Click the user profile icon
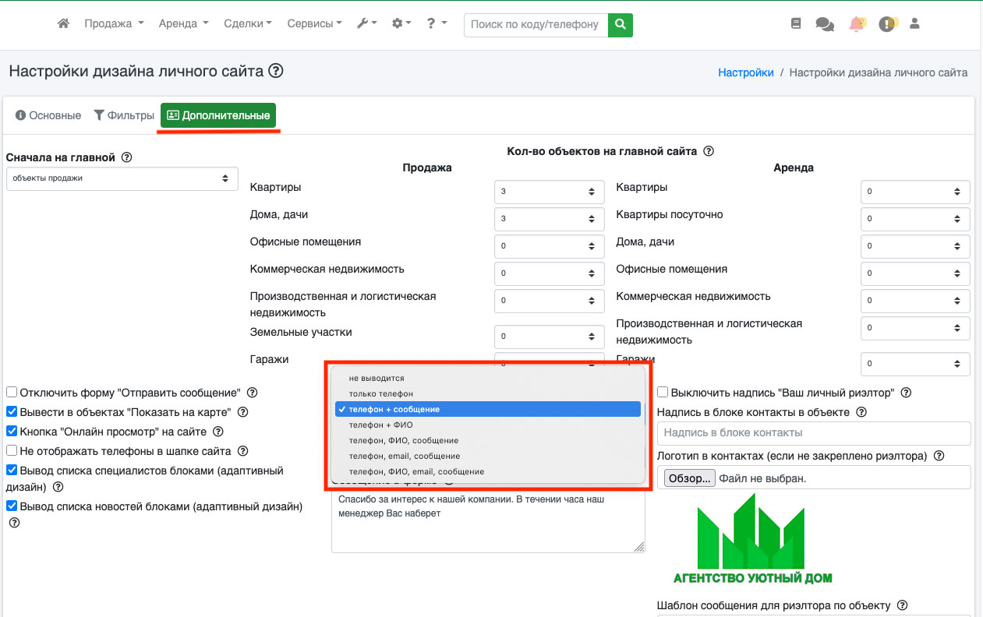Viewport: 983px width, 617px height. 915,24
